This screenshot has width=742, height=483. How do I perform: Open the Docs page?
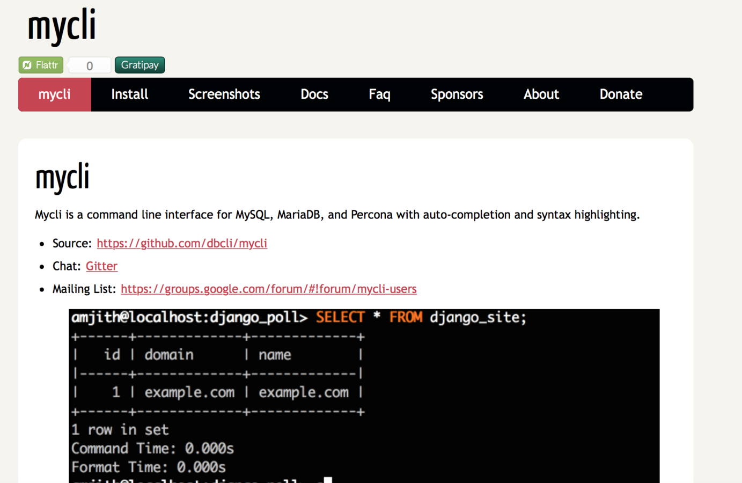(314, 94)
